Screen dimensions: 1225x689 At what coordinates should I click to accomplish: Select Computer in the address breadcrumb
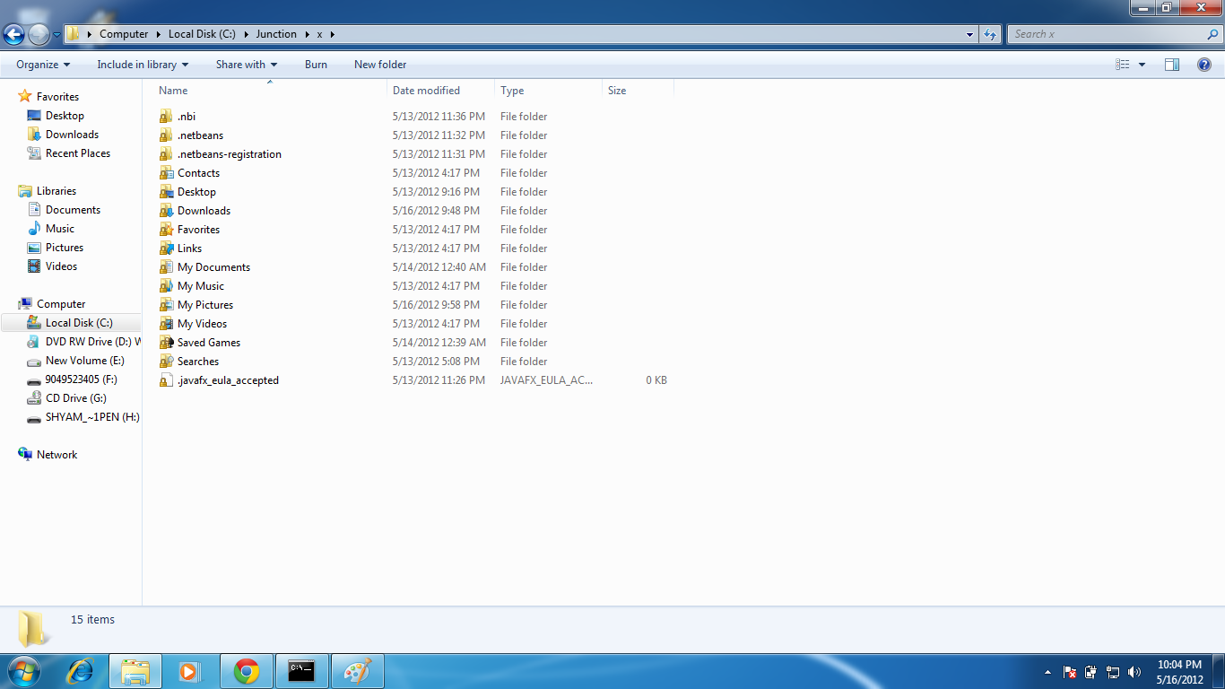coord(124,34)
